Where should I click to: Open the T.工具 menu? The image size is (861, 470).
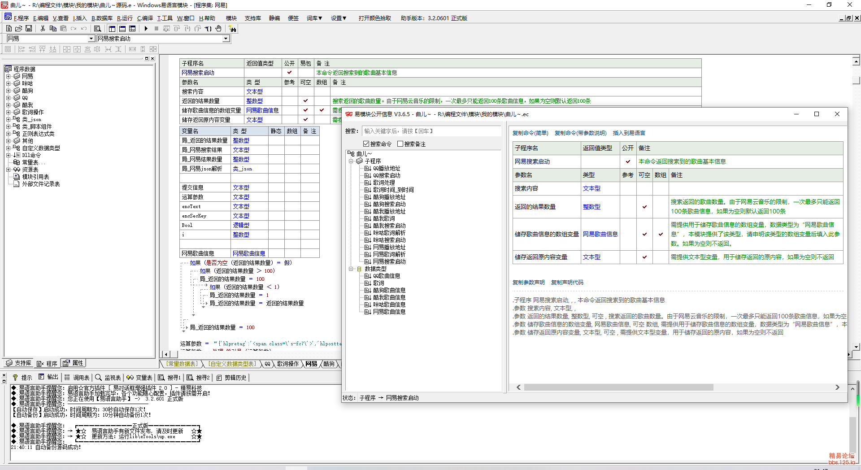click(165, 18)
